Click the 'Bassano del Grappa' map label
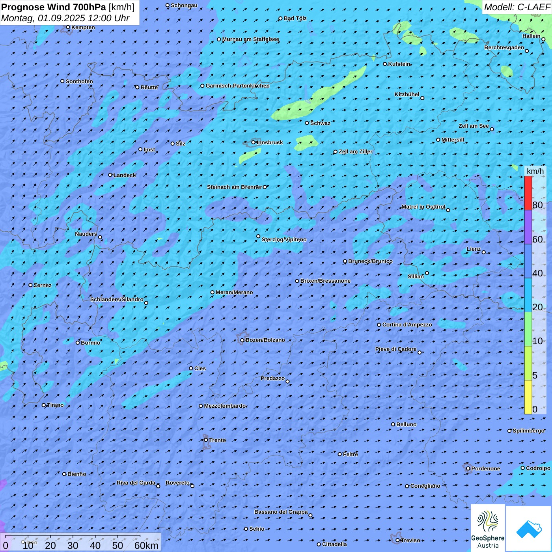 click(281, 512)
